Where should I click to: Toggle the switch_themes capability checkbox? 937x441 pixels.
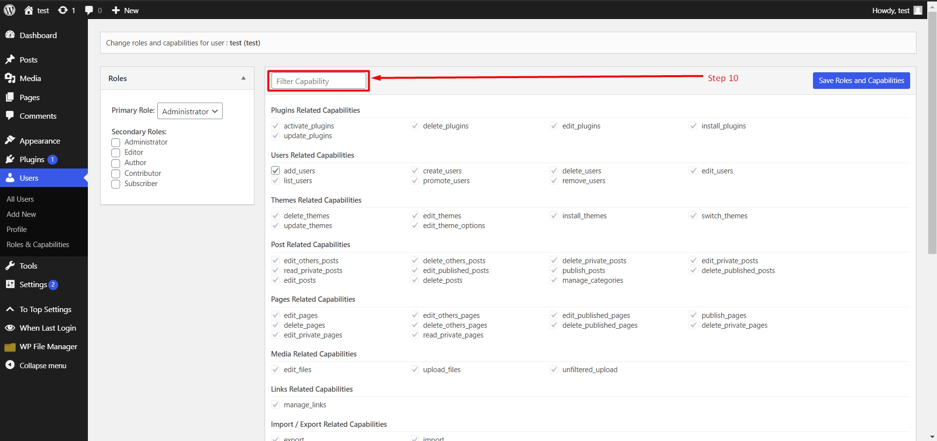click(693, 215)
